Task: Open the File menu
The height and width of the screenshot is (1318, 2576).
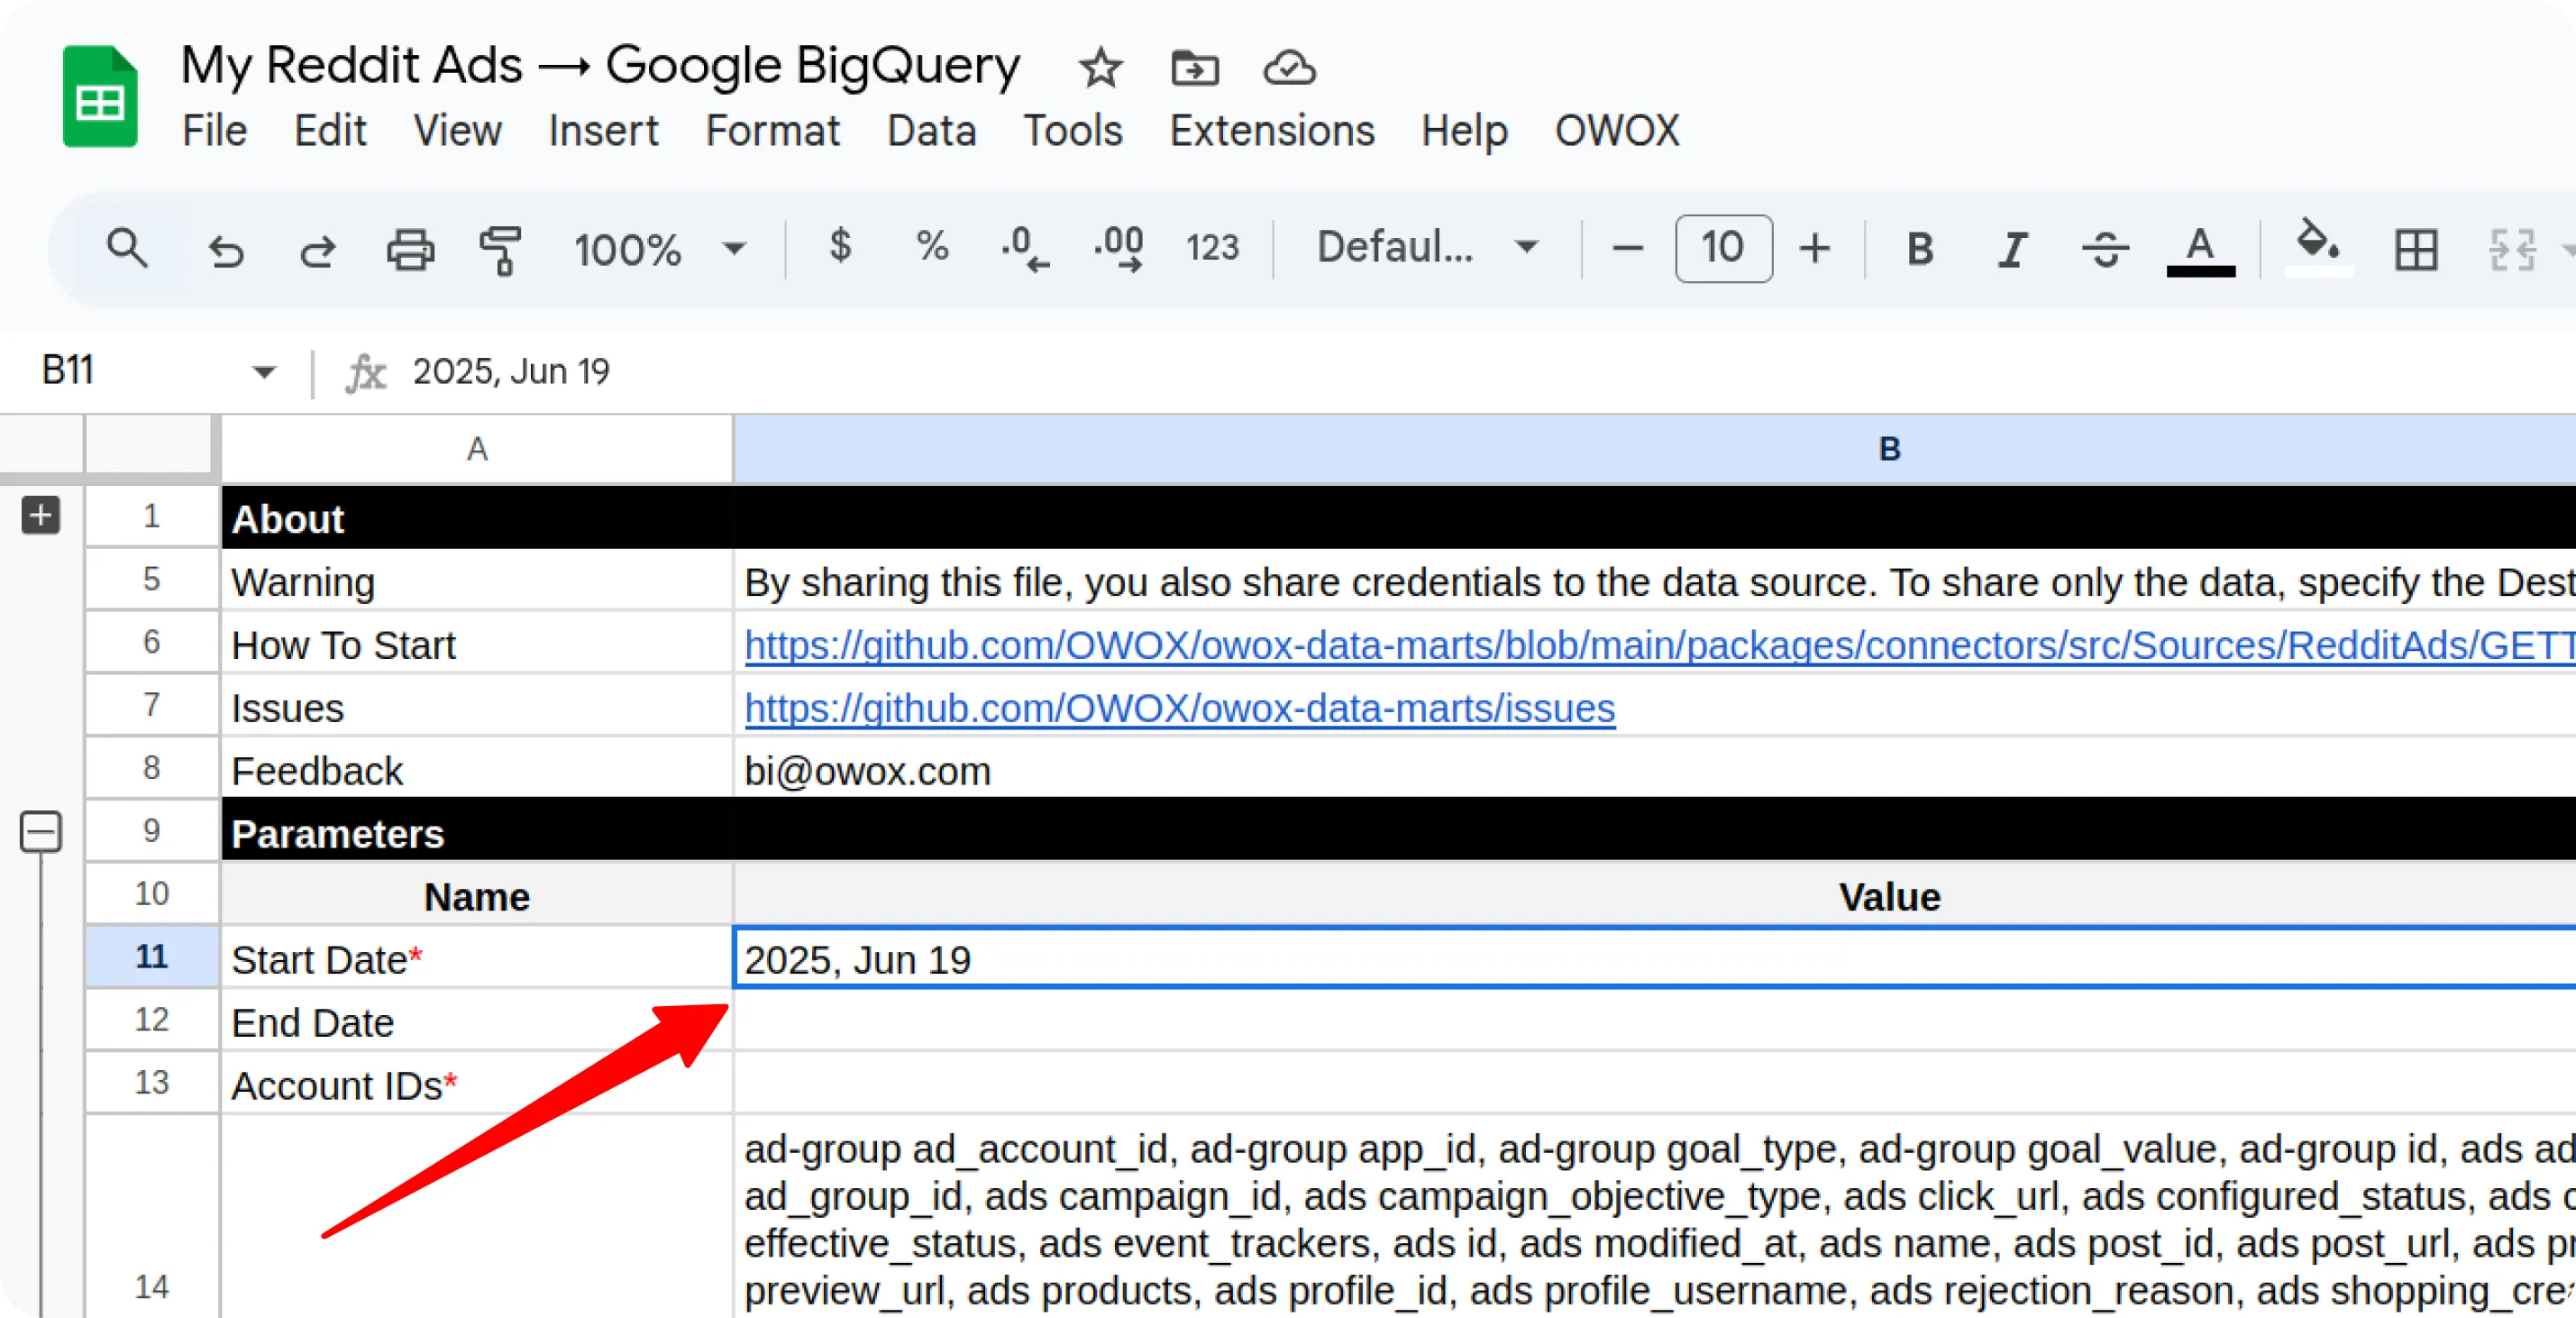Action: pyautogui.click(x=214, y=131)
